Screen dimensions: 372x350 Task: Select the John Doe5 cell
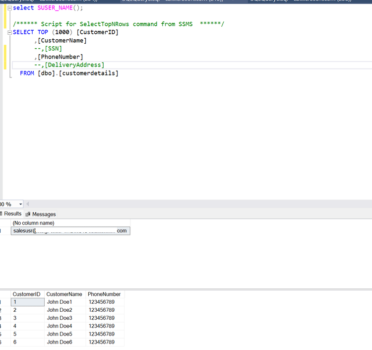[x=65, y=334]
